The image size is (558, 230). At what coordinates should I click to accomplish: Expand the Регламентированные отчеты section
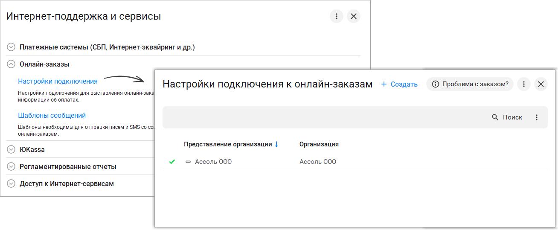(11, 167)
